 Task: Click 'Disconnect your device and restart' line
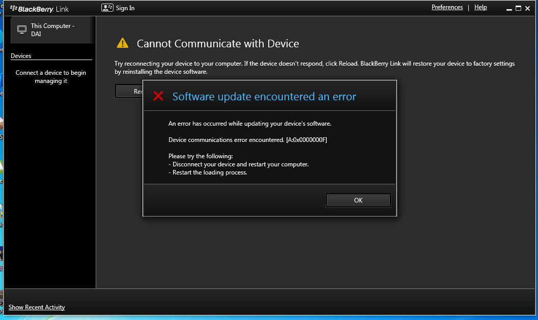point(239,164)
